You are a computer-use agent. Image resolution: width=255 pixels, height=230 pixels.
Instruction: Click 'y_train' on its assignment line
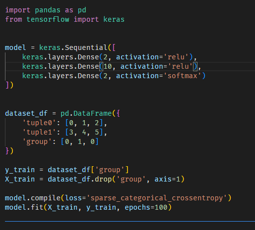tap(20, 170)
